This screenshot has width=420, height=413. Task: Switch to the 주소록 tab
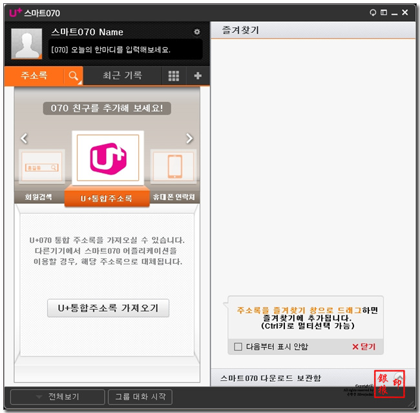click(x=34, y=76)
